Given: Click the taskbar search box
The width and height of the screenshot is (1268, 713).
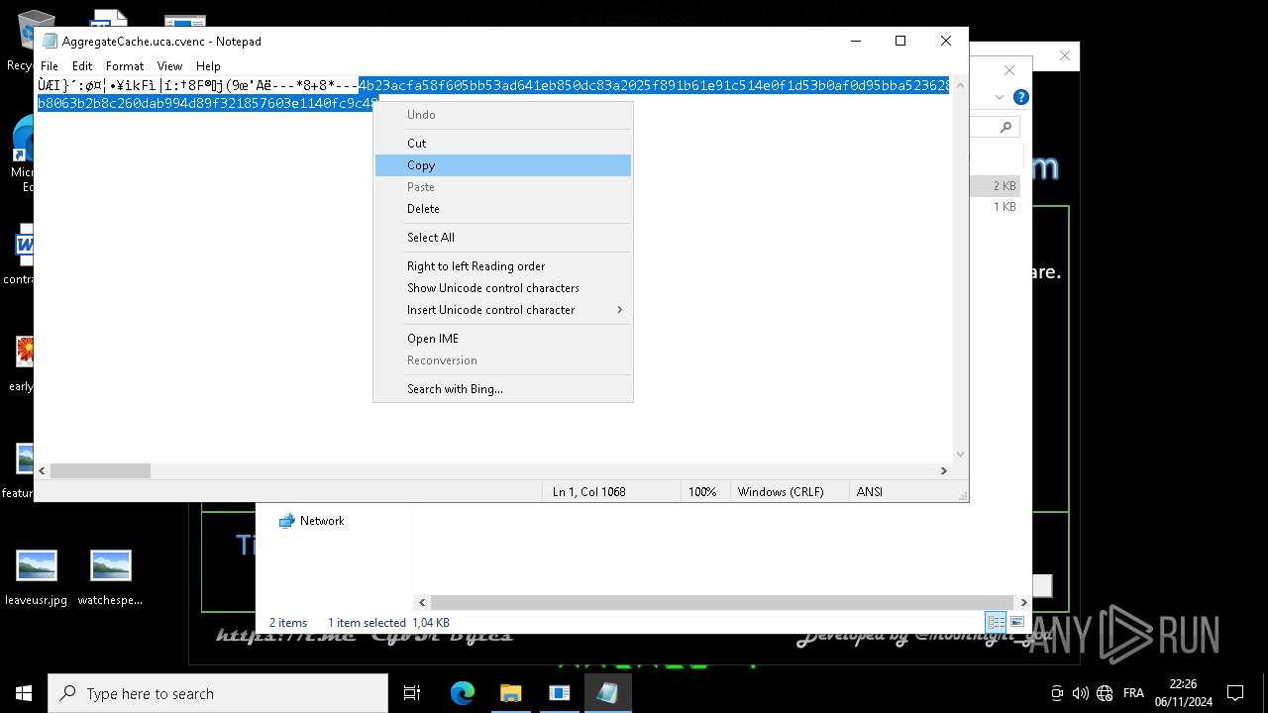Looking at the screenshot, I should 218,693.
